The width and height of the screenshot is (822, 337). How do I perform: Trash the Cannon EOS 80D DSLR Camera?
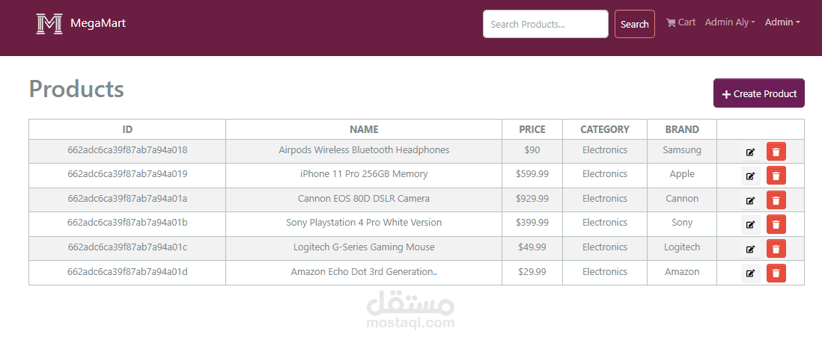[x=776, y=200]
